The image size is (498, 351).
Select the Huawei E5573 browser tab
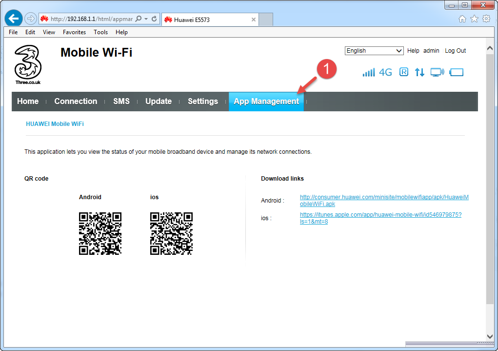point(210,20)
